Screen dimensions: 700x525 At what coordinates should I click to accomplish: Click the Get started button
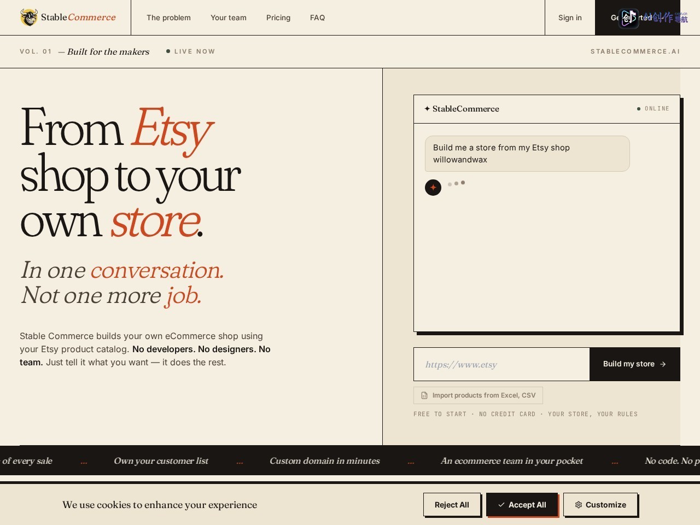point(638,17)
